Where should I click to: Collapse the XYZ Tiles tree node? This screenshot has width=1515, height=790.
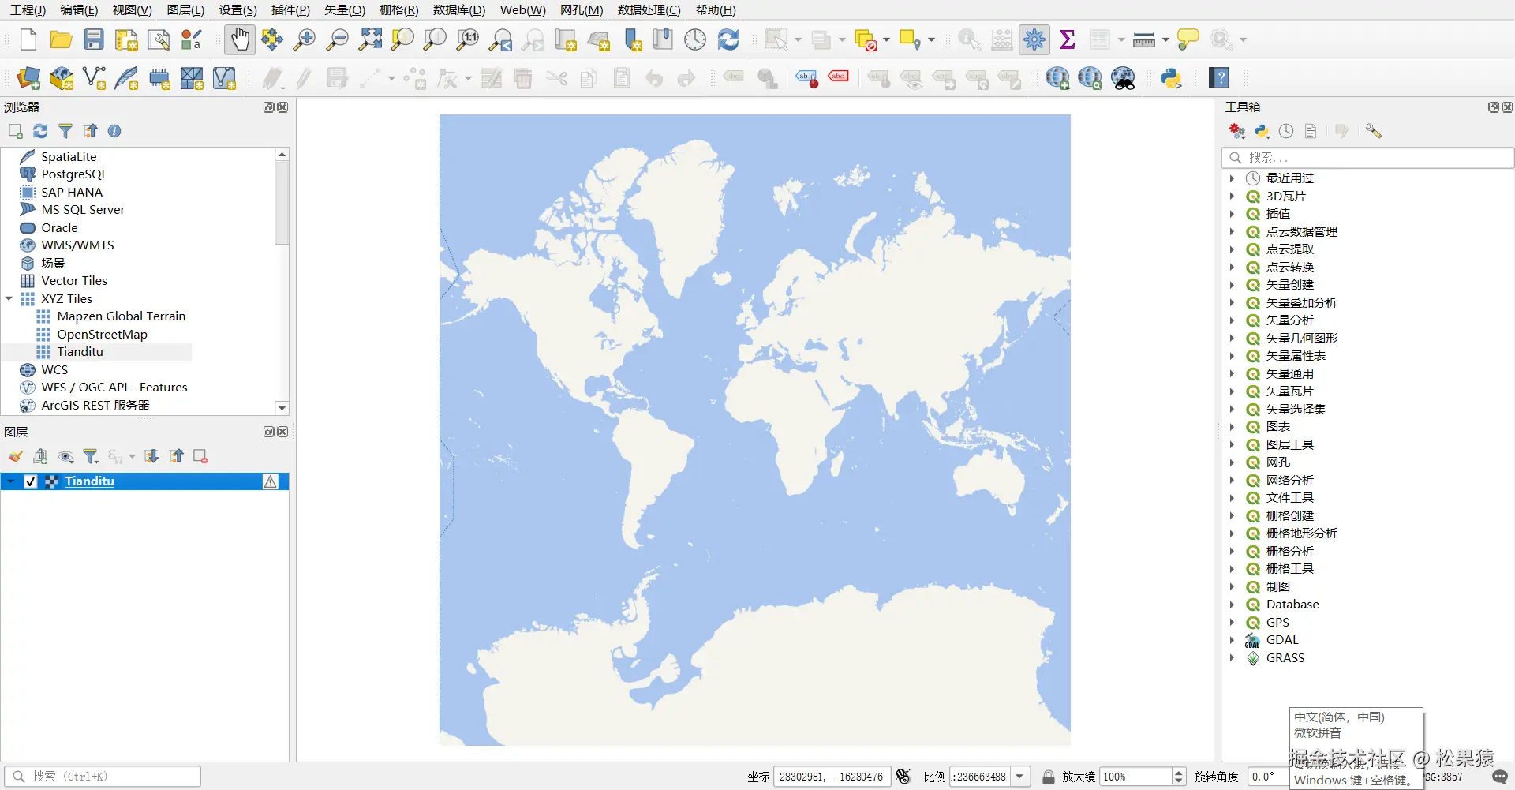pyautogui.click(x=9, y=298)
